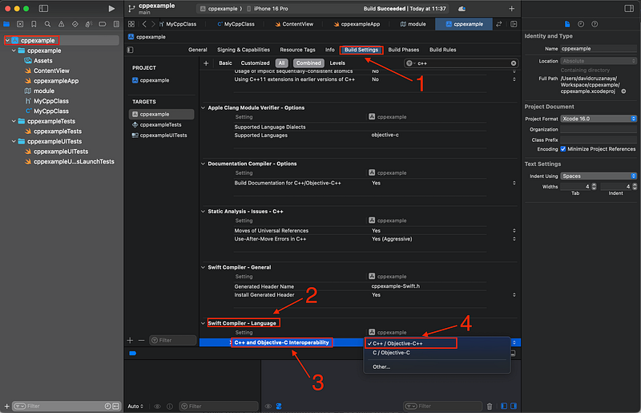Switch to the ContentView editor tab
Image resolution: width=641 pixels, height=413 pixels.
[294, 24]
